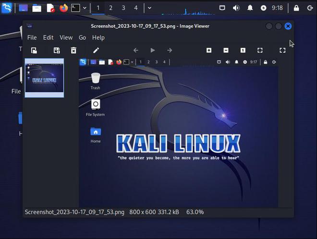Screen dimensions: 317x239
Task: Launch Firefox from the top panel
Action: point(64,8)
